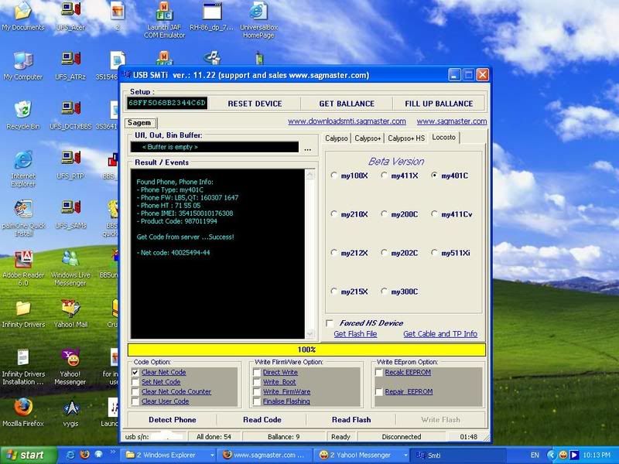Image resolution: width=619 pixels, height=464 pixels.
Task: Enable the Recalc EEPROM option
Action: (x=379, y=372)
